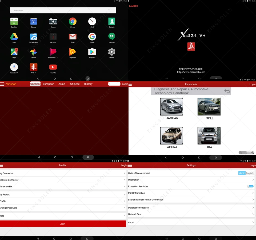This screenshot has height=240, width=256.
Task: Open Play Movies & TV
Action: 53,52
